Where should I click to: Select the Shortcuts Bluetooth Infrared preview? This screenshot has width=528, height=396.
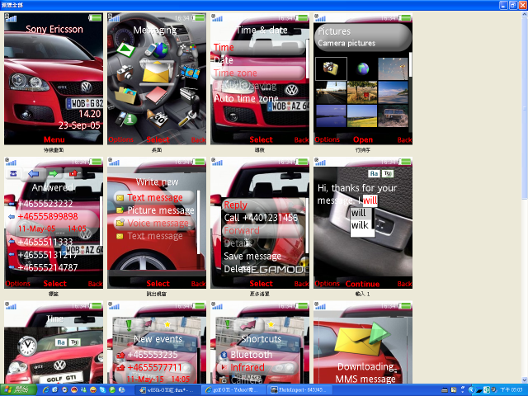pyautogui.click(x=260, y=342)
